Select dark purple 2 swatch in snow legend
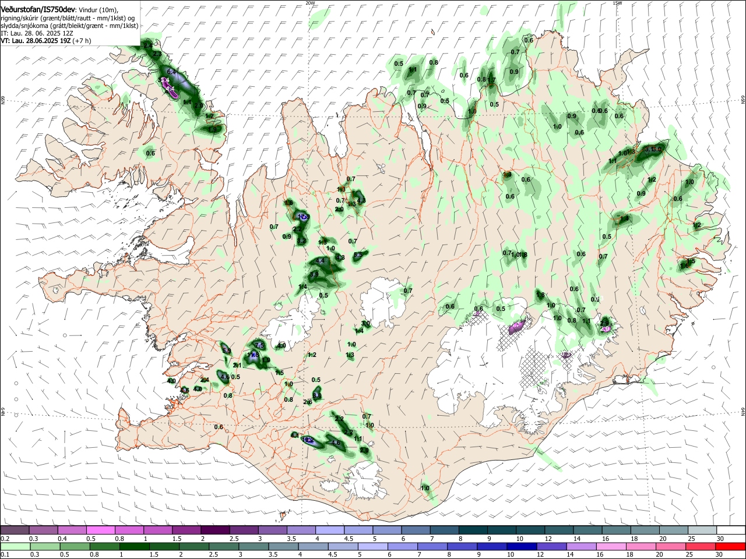 click(214, 530)
